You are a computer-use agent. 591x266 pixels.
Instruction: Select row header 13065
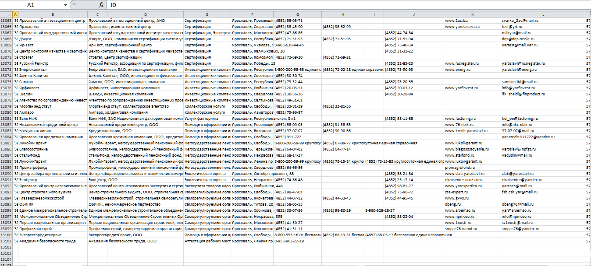click(x=6, y=20)
